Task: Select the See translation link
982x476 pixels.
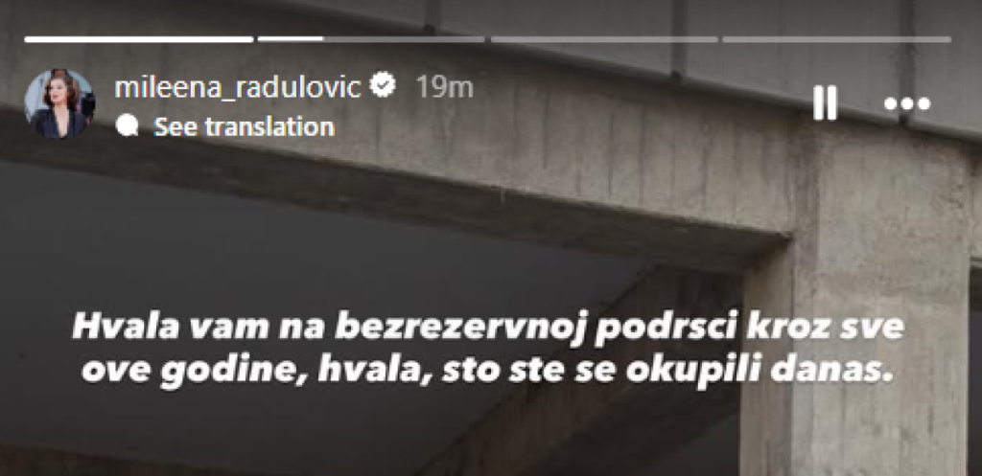Action: pos(245,127)
